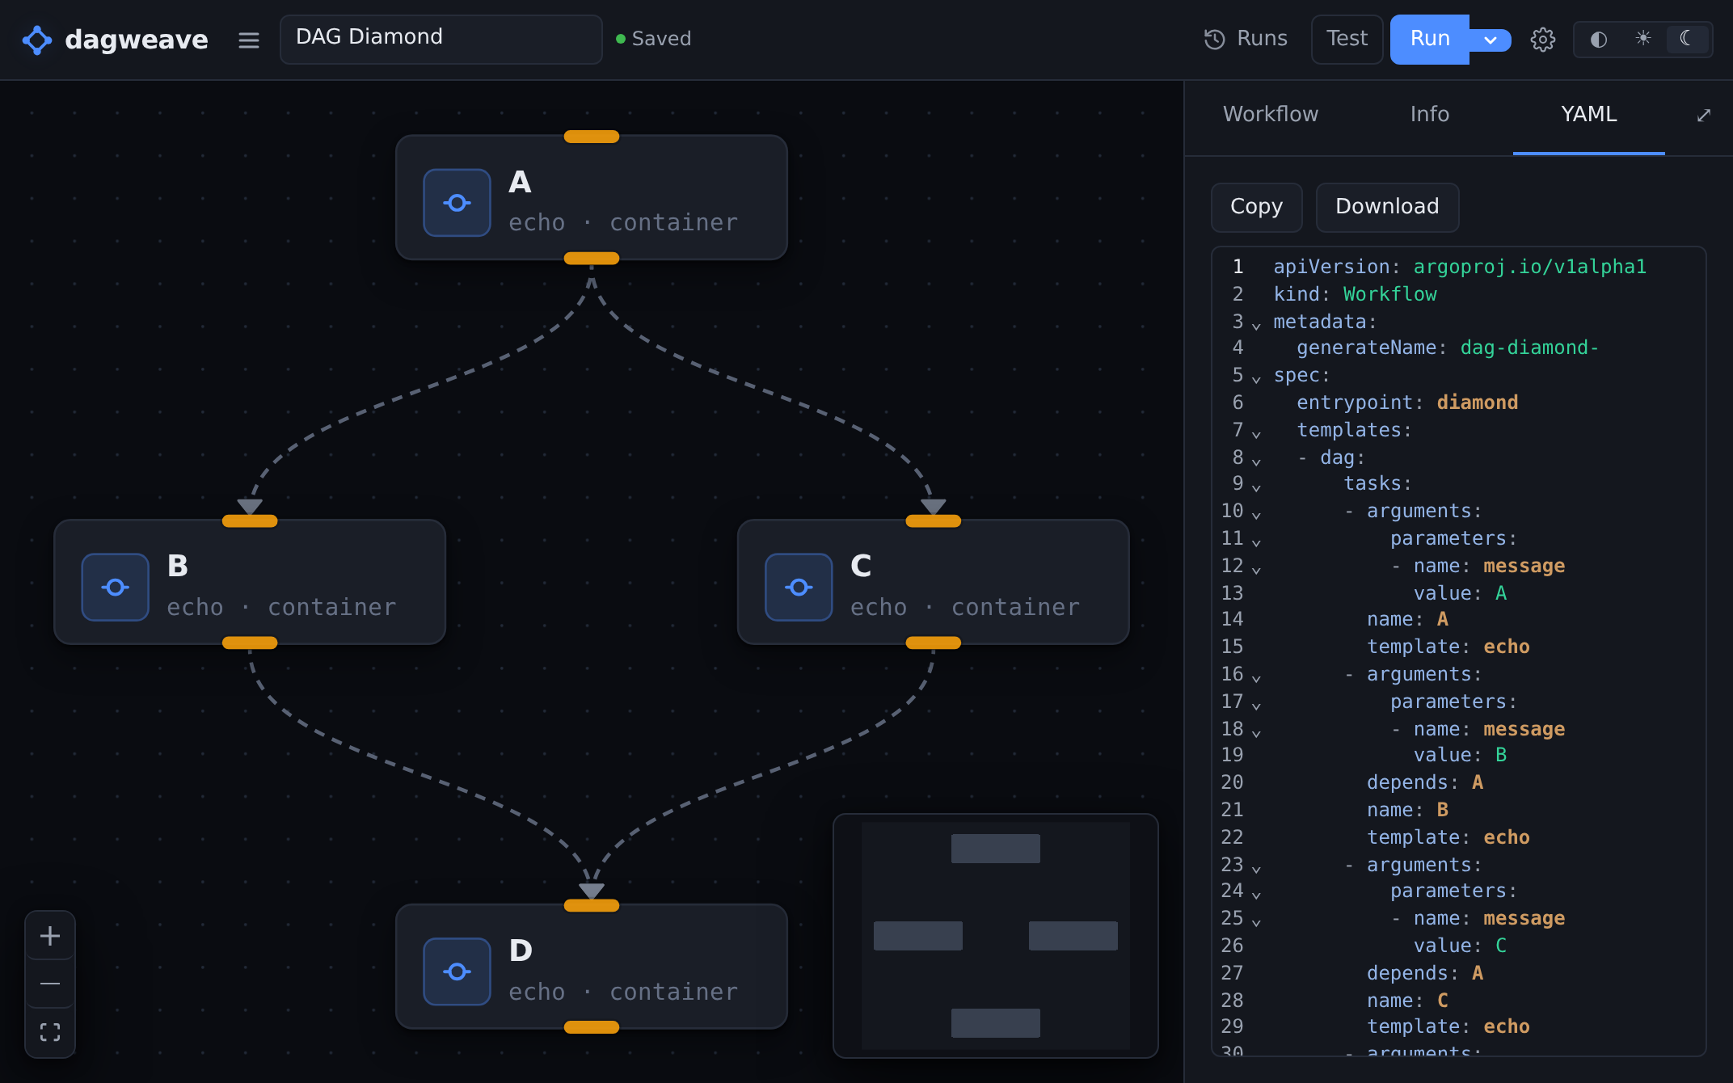
Task: Collapse the dag fold on line 8
Action: (x=1256, y=461)
